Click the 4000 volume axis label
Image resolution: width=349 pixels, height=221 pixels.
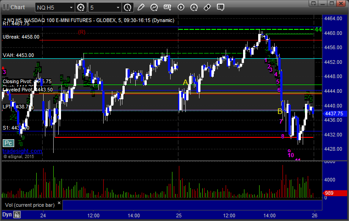click(x=329, y=180)
